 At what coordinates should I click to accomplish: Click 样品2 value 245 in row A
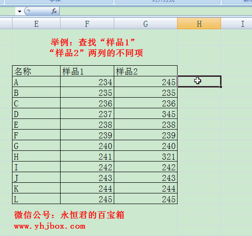tap(146, 82)
